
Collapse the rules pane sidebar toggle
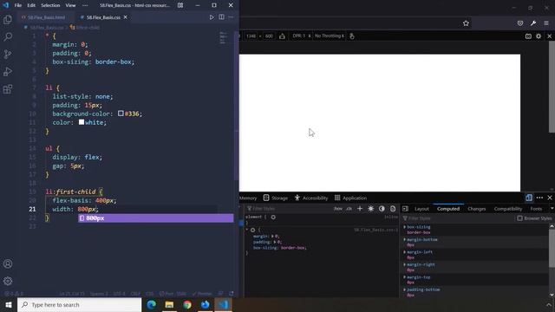tap(405, 209)
